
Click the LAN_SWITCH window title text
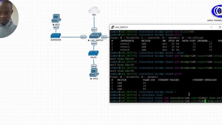coord(121,27)
